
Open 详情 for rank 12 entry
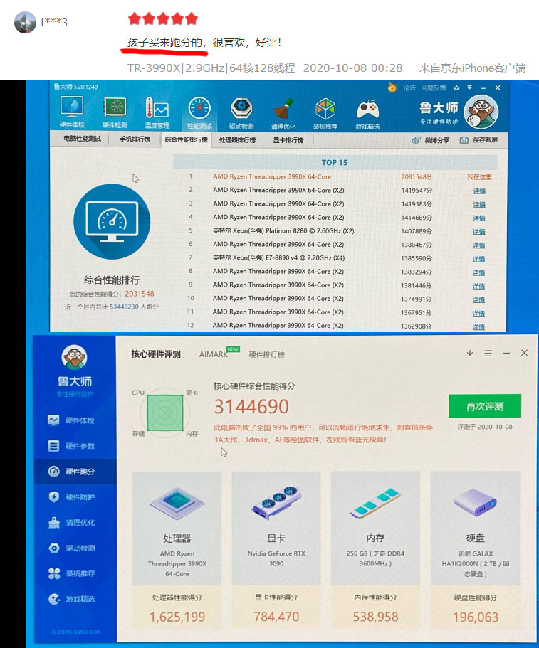(478, 327)
